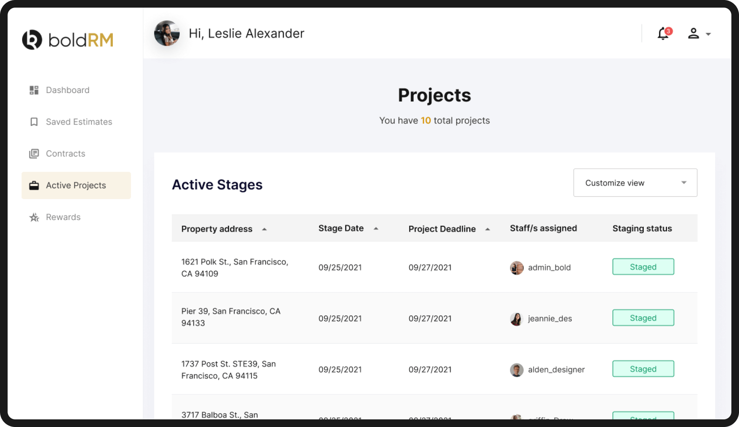Click the 10 total projects count
This screenshot has height=427, width=739.
click(x=426, y=120)
